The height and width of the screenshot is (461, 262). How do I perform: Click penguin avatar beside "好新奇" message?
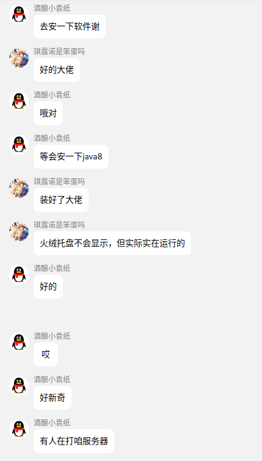(19, 385)
